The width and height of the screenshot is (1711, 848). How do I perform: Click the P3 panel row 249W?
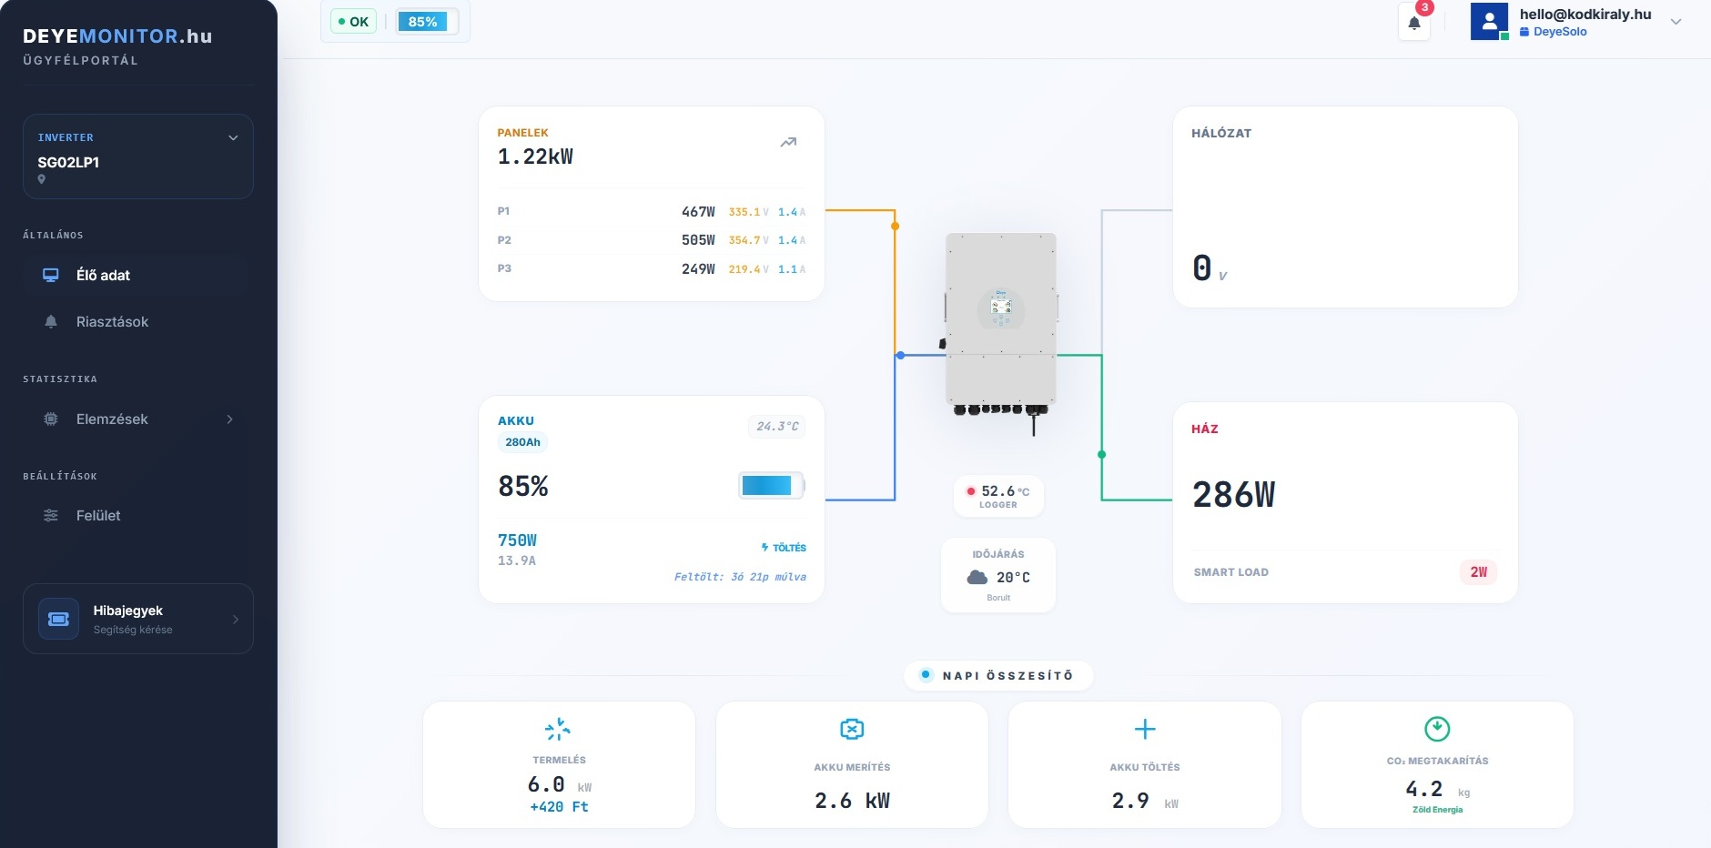651,268
